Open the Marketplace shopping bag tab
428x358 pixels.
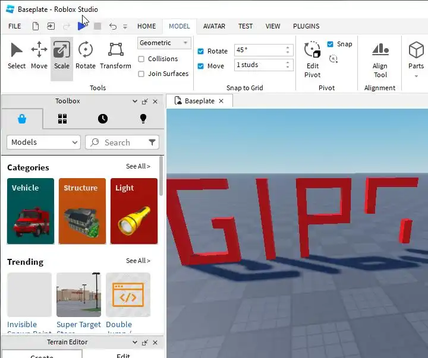pos(22,119)
